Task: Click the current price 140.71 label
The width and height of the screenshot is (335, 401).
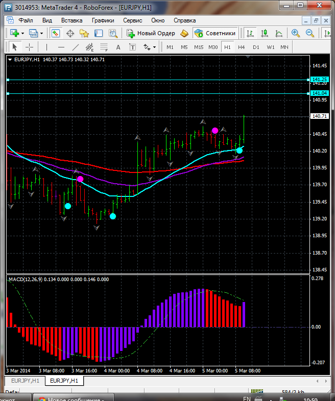Action: [x=319, y=116]
